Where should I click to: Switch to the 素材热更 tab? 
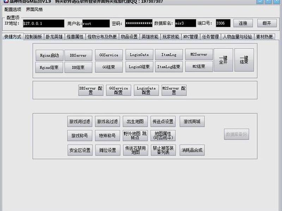265,37
